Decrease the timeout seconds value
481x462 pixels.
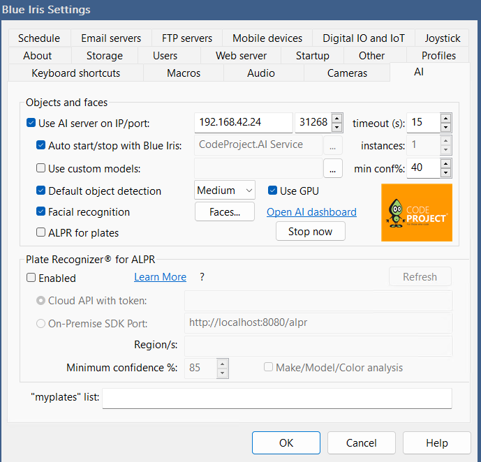coord(445,127)
